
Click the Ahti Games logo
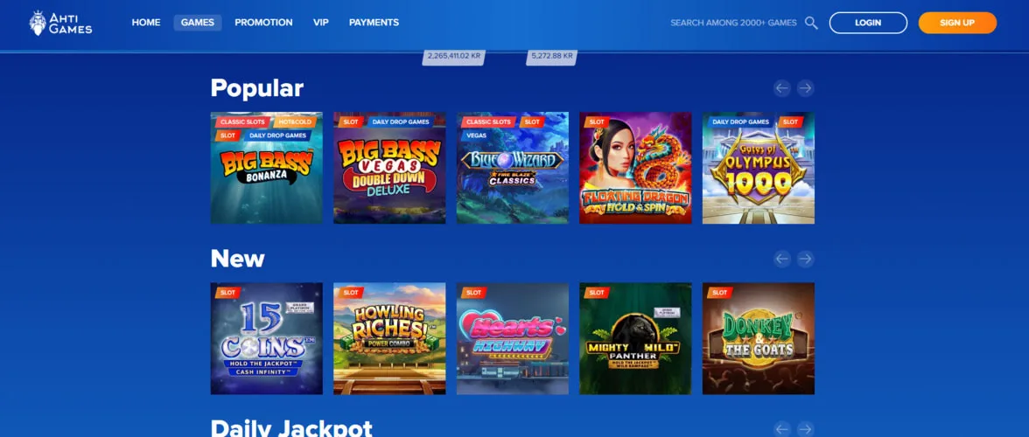pyautogui.click(x=60, y=23)
